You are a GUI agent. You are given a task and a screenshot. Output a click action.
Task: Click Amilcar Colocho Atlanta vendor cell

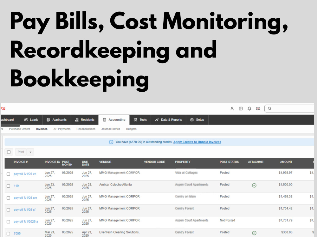[115, 185]
